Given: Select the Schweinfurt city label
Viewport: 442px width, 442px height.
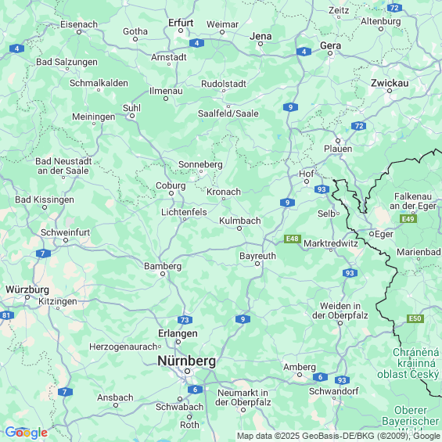Looking at the screenshot, I should tap(66, 232).
